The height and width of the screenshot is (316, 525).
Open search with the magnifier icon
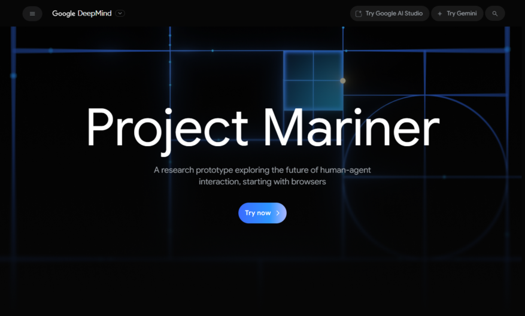tap(495, 14)
